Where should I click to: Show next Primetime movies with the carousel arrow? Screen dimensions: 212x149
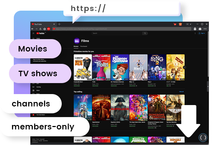[x=184, y=67]
